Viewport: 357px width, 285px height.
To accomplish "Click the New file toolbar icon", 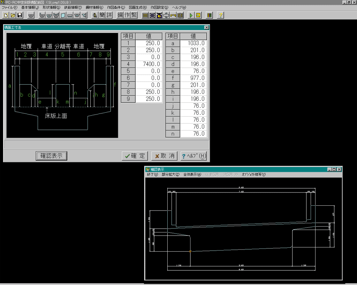I will coord(6,15).
